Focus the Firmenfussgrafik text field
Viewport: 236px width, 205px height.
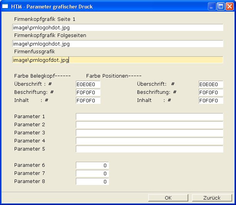click(117, 60)
